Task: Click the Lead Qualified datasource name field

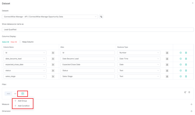Action: (x=97, y=30)
